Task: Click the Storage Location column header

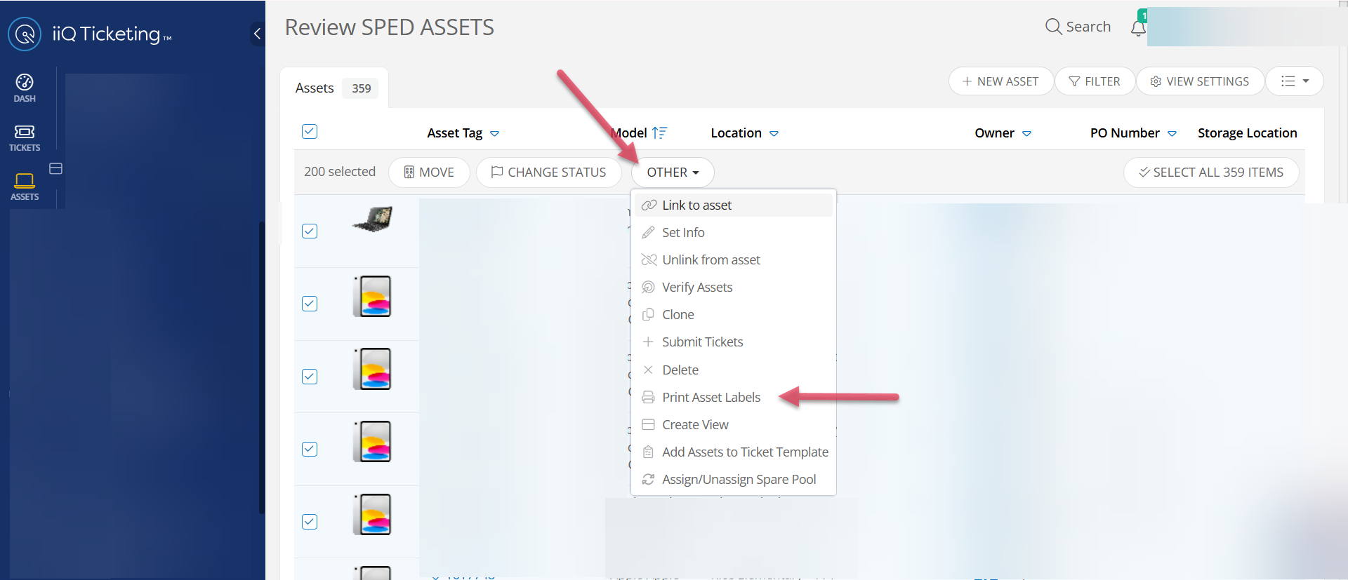Action: coord(1247,133)
